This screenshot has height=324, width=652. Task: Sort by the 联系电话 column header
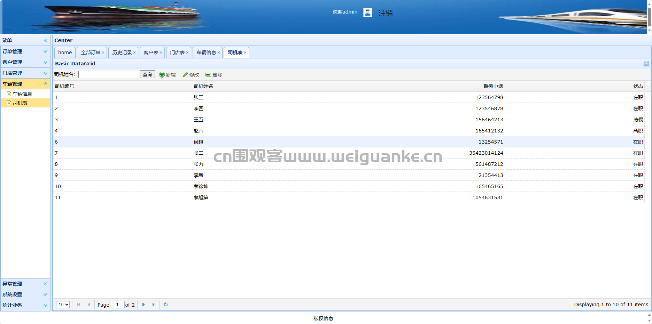click(x=435, y=86)
